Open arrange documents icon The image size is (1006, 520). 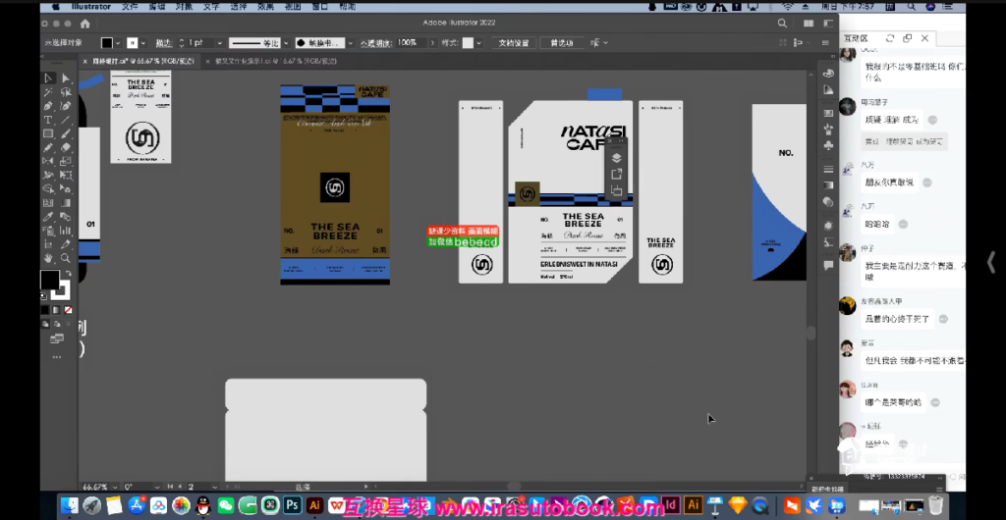809,23
